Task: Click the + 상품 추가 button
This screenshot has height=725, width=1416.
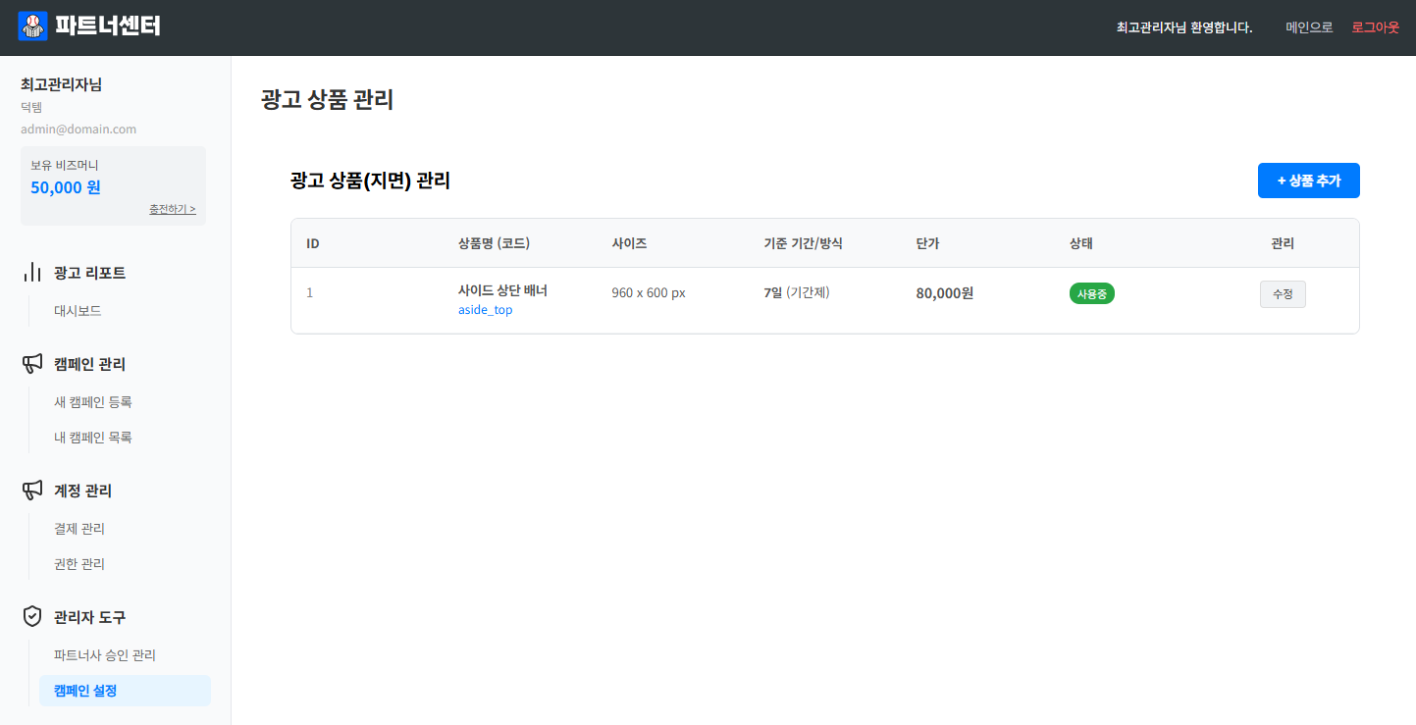Action: tap(1308, 181)
